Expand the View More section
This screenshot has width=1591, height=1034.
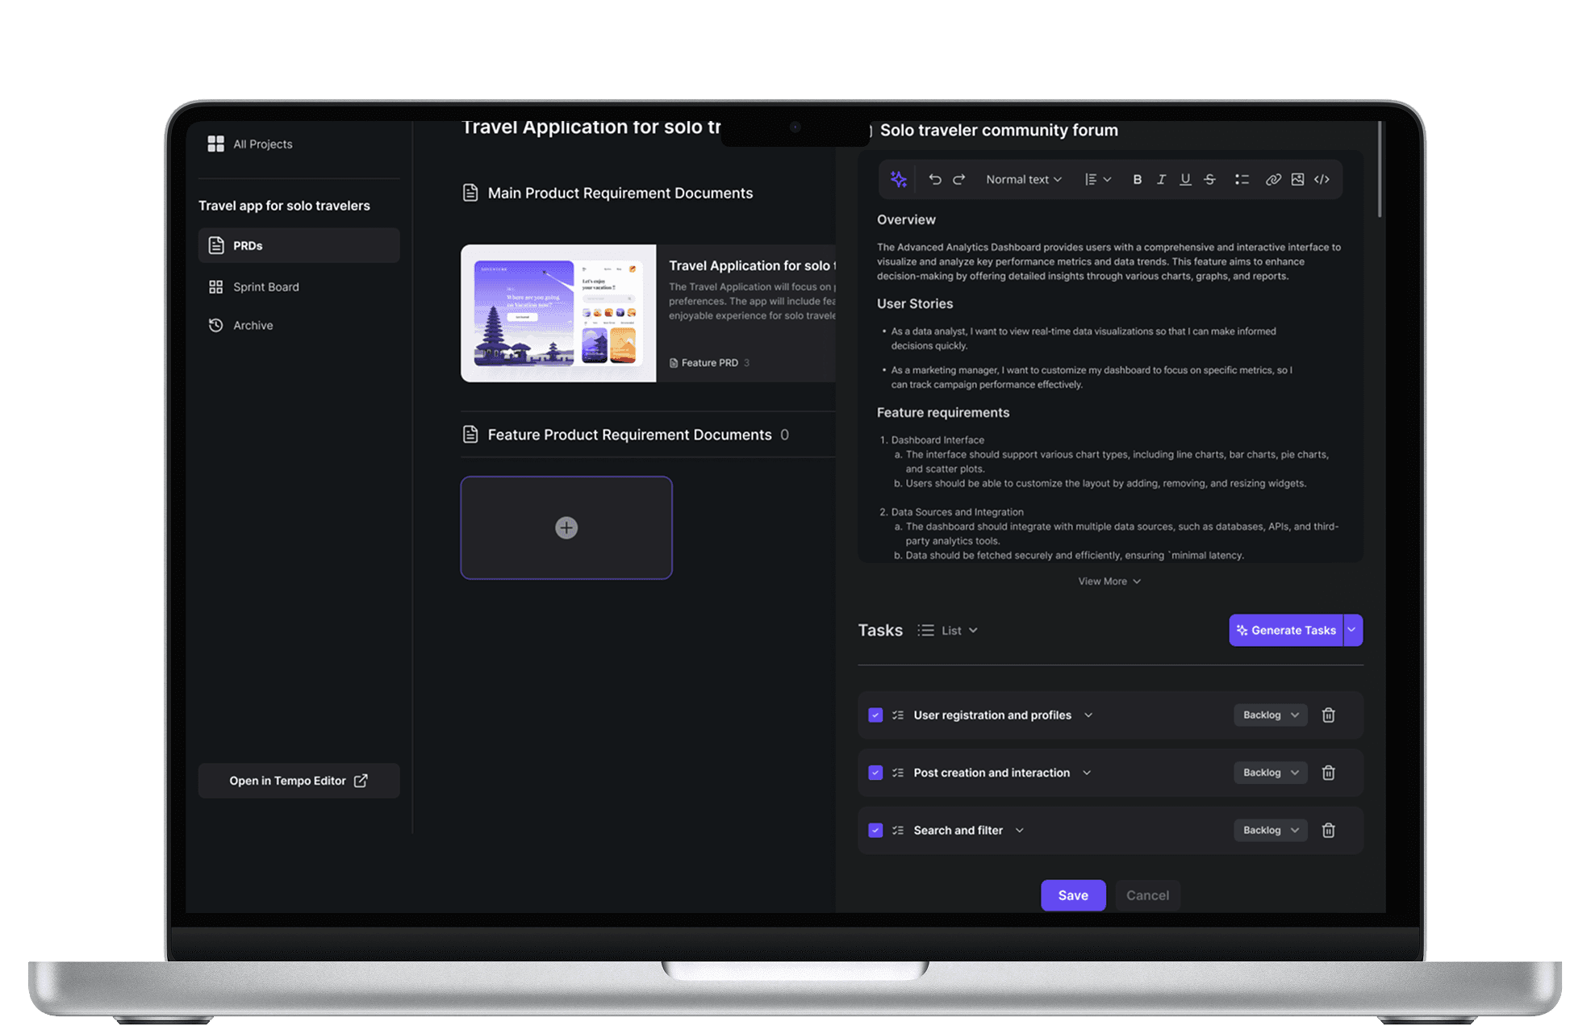(1109, 581)
